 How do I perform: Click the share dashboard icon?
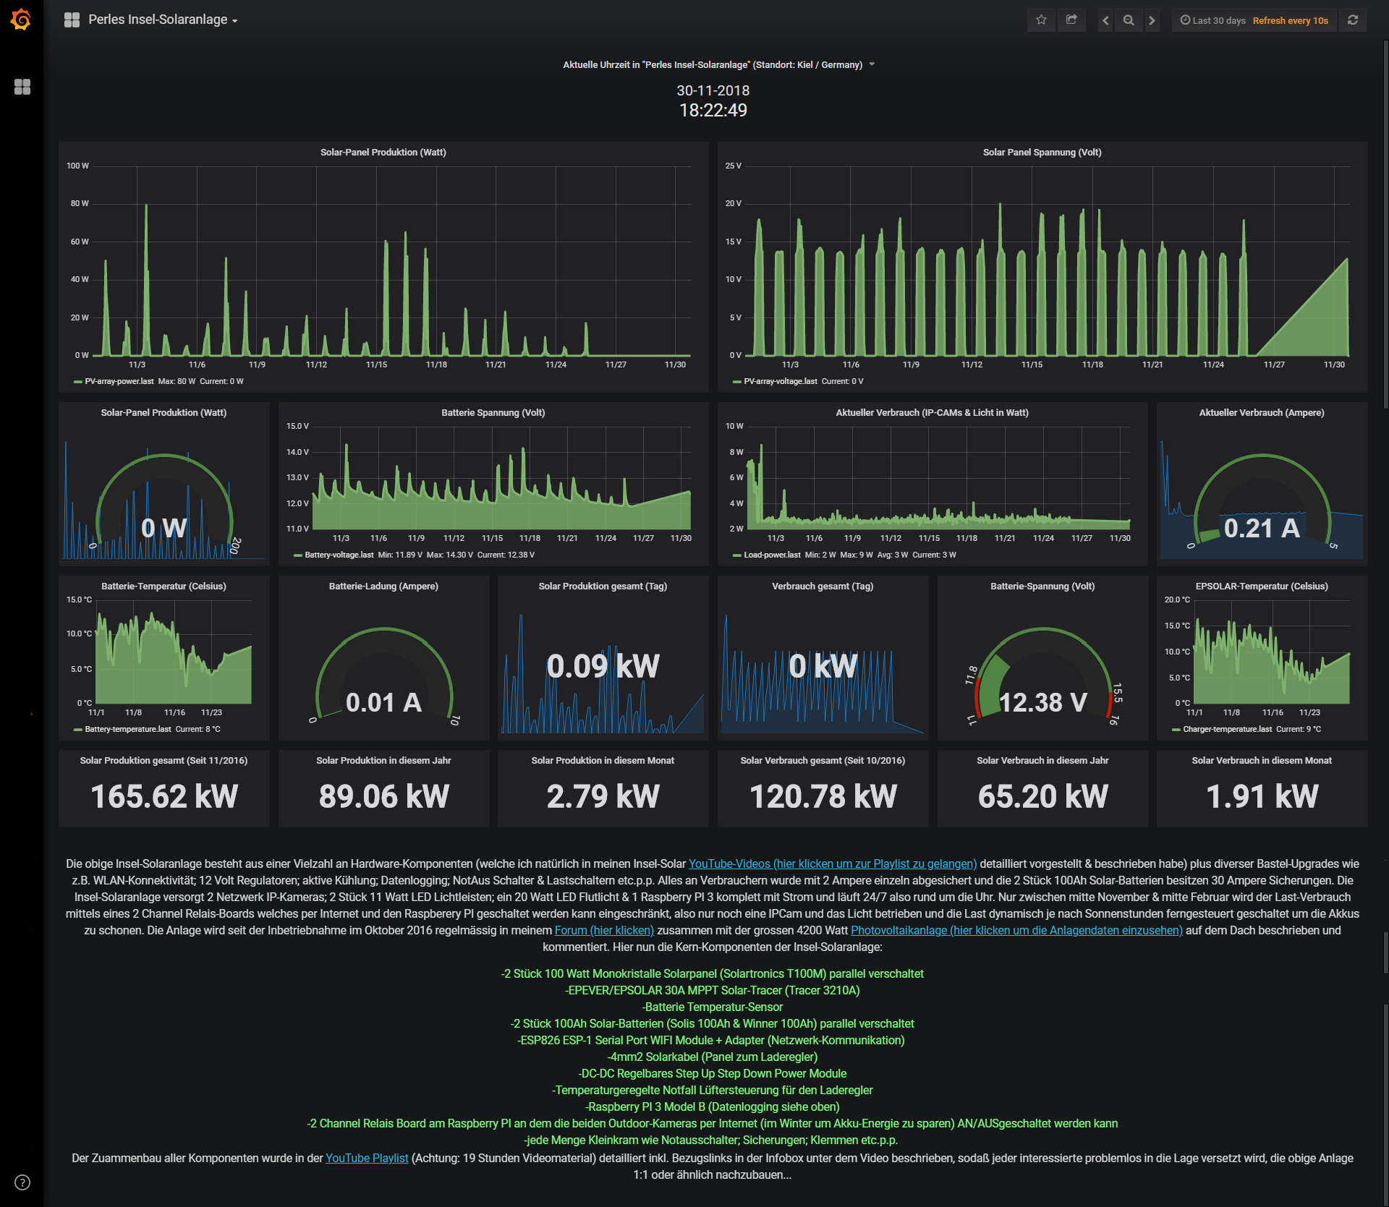1071,20
